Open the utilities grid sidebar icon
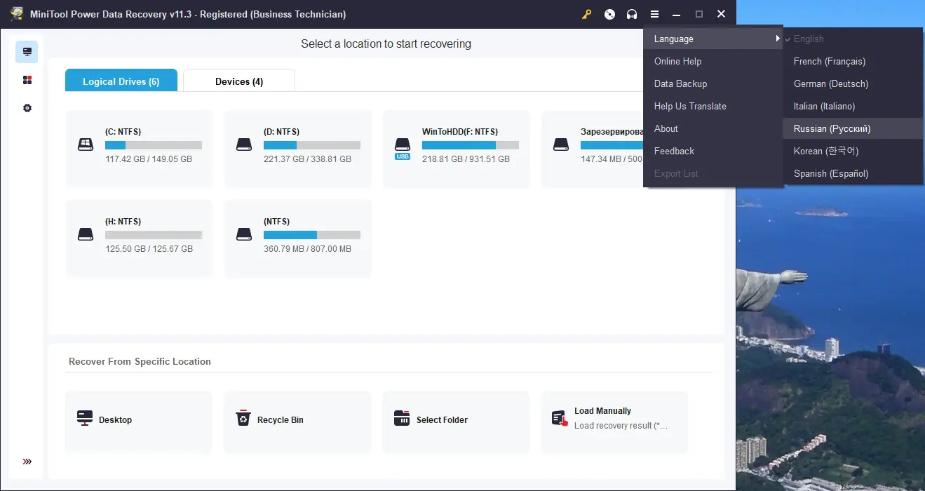 pyautogui.click(x=27, y=80)
